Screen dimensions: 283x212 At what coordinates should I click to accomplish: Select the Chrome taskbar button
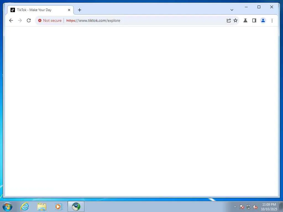coord(76,206)
